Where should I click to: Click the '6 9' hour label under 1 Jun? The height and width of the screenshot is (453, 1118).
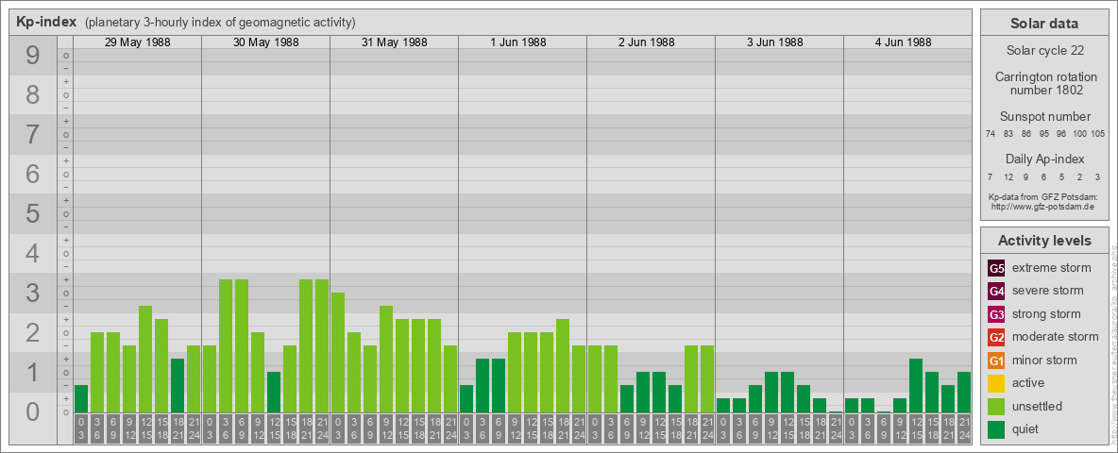499,428
